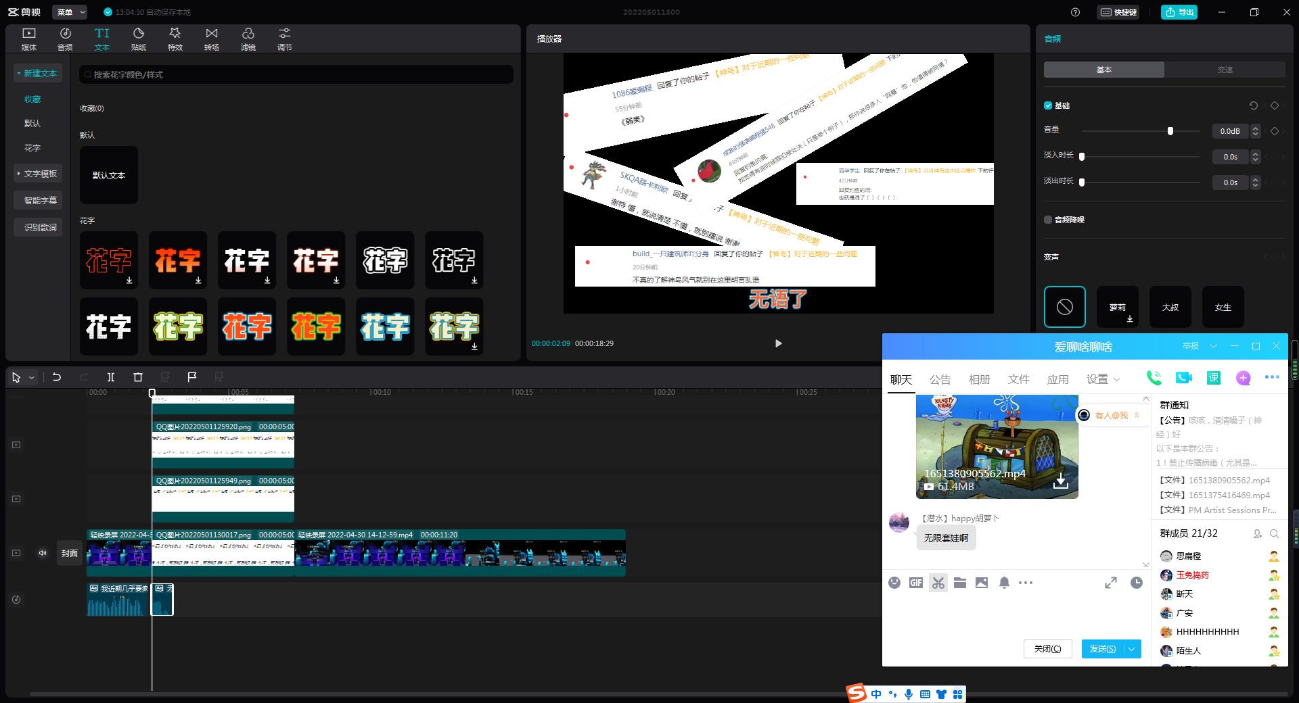Open the 调节 adjustment tab

285,39
